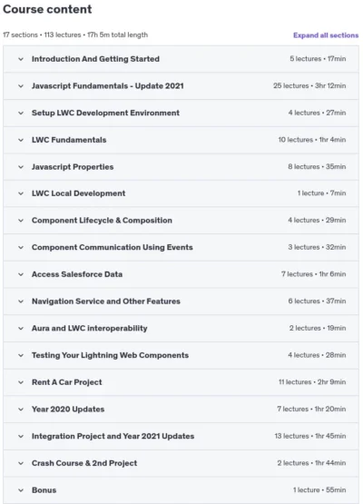Open chevron for Component Lifecycle & Composition
Image resolution: width=363 pixels, height=504 pixels.
point(21,221)
